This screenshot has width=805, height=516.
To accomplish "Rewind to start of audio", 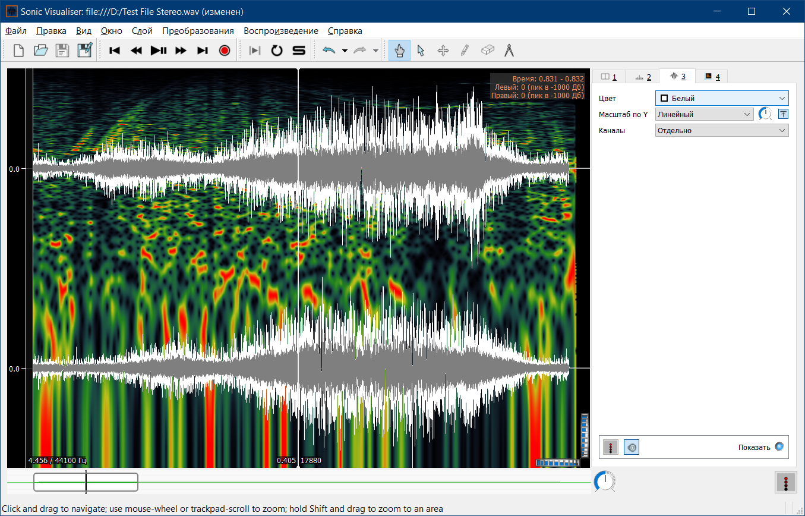I will tap(115, 51).
